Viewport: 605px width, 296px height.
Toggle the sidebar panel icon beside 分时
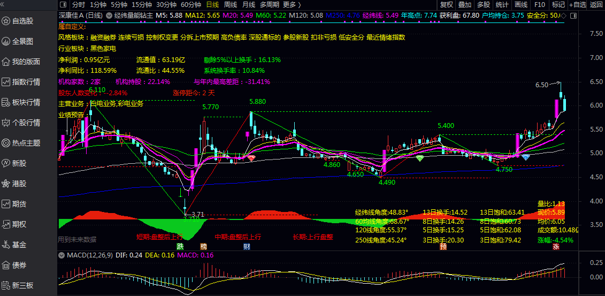click(x=63, y=5)
